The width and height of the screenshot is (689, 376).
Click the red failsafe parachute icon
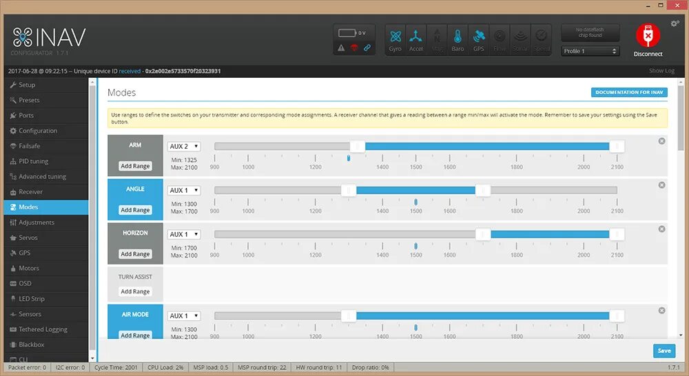(x=354, y=48)
